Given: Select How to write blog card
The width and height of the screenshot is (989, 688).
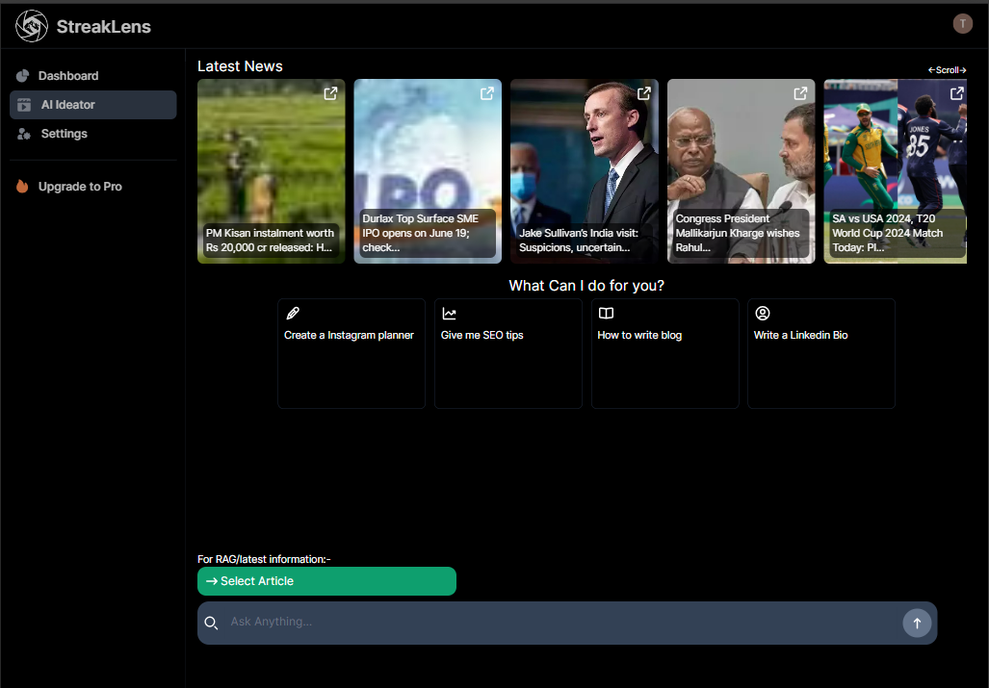Looking at the screenshot, I should 664,353.
